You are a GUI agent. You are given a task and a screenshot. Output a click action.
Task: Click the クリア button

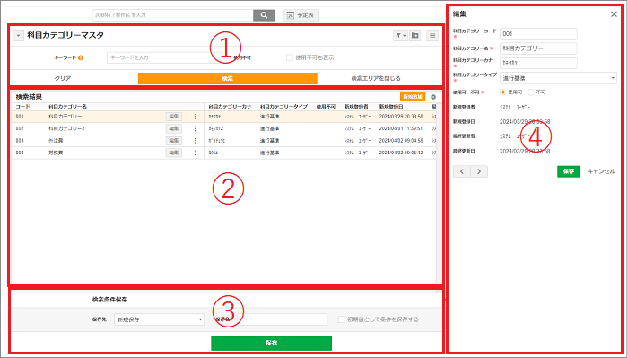[63, 78]
